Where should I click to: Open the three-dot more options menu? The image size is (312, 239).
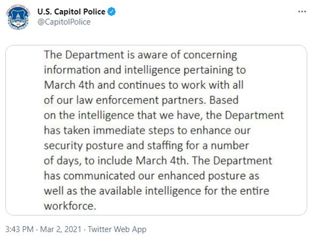tap(302, 12)
